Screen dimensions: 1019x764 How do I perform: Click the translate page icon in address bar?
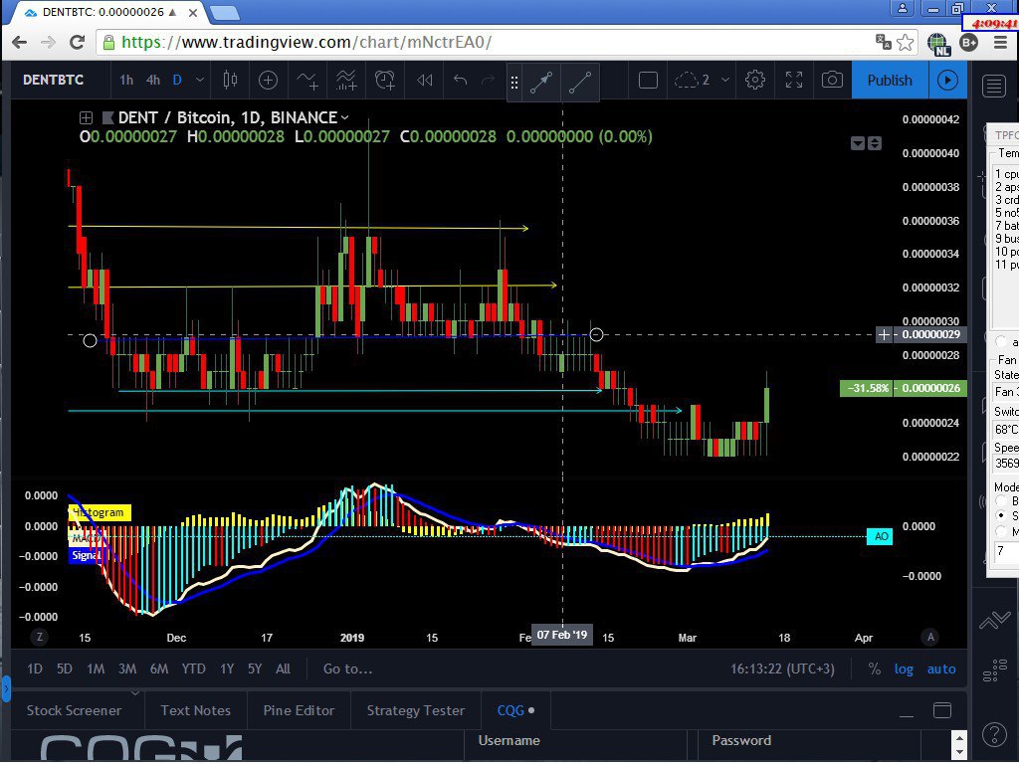[x=883, y=42]
